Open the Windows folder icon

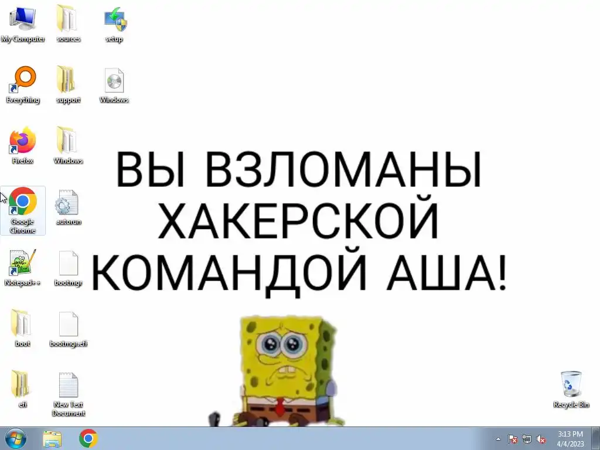pos(68,145)
